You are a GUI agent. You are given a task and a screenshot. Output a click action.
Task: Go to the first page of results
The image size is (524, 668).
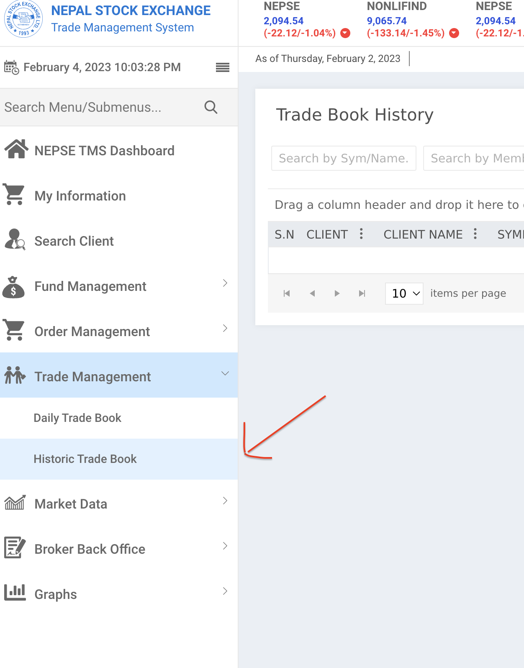[287, 293]
